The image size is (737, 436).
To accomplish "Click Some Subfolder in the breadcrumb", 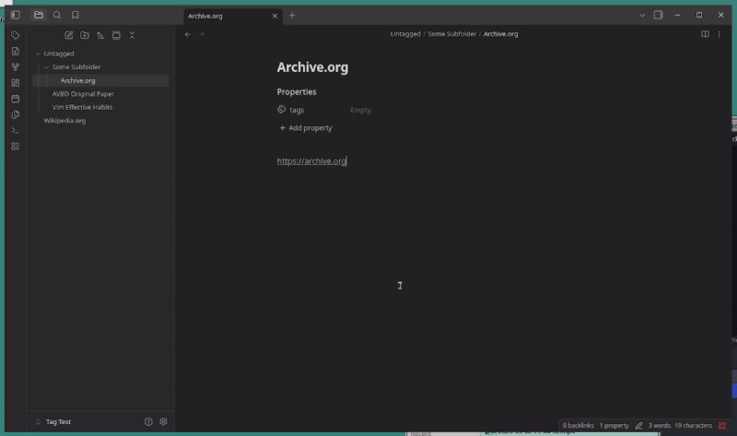I will pos(451,34).
